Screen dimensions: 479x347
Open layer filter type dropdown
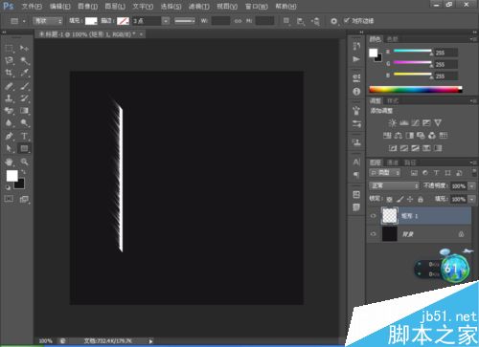385,173
